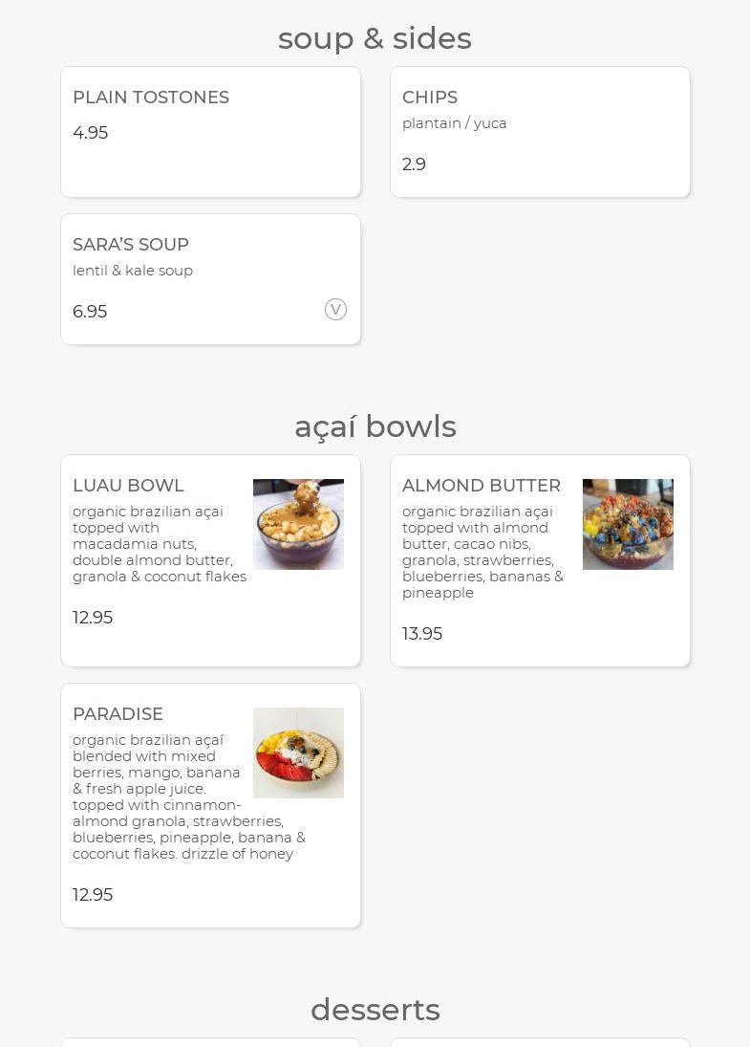The width and height of the screenshot is (750, 1047).
Task: Click the Chips item title
Action: point(430,98)
